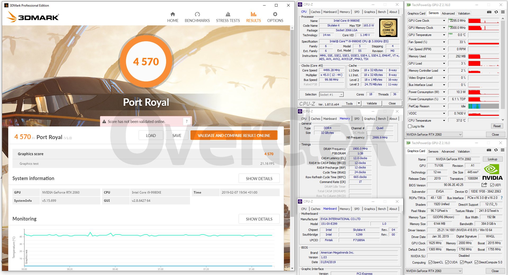Viewport: 508px width, 275px height.
Task: Switch to the Sensors tab in lower GPU-Z window
Action: 433,152
